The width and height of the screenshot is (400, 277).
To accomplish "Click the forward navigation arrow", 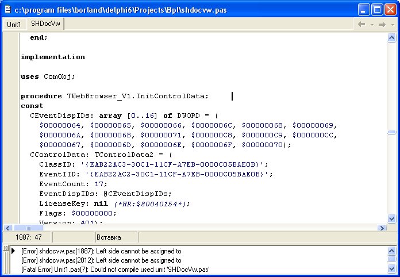I will (381, 25).
